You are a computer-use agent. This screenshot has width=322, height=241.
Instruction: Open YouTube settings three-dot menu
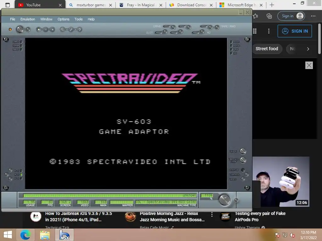269,31
